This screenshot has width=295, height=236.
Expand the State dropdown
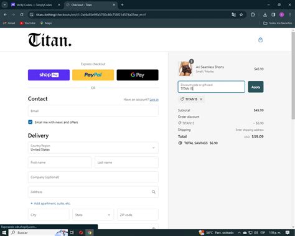point(93,215)
